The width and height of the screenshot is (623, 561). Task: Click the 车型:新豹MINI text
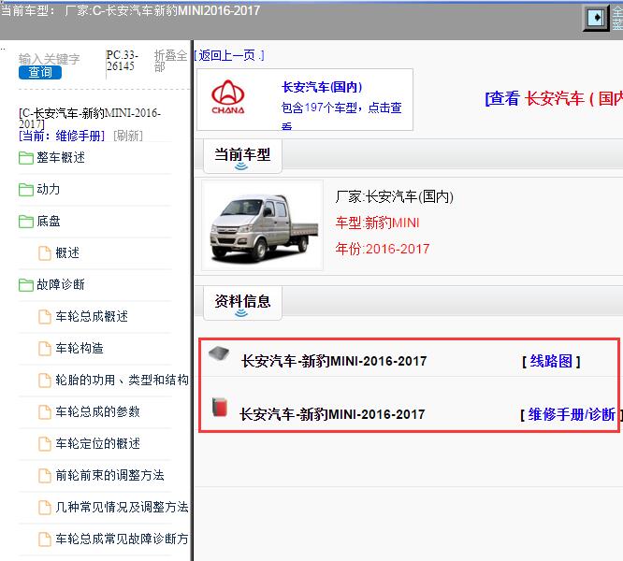378,223
